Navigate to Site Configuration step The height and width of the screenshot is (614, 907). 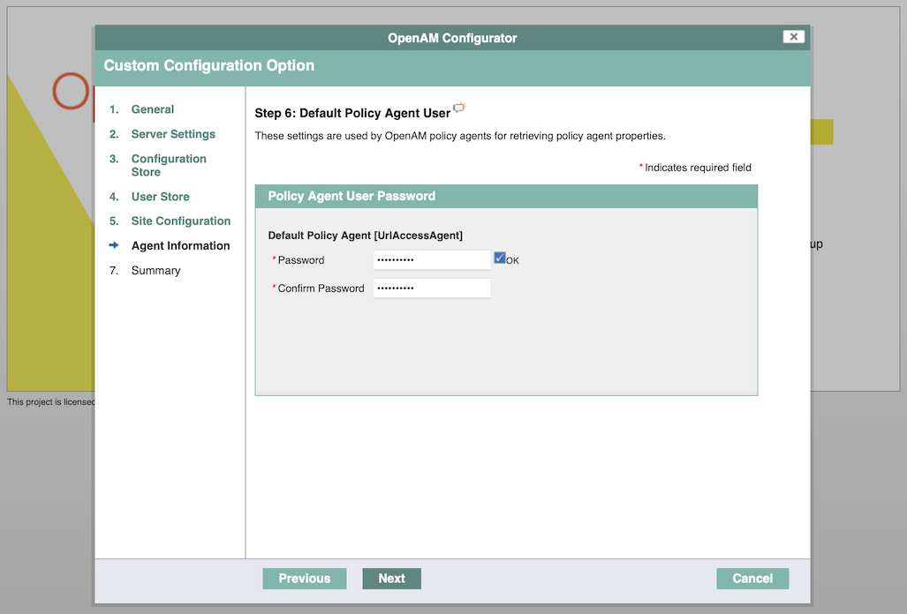[180, 221]
